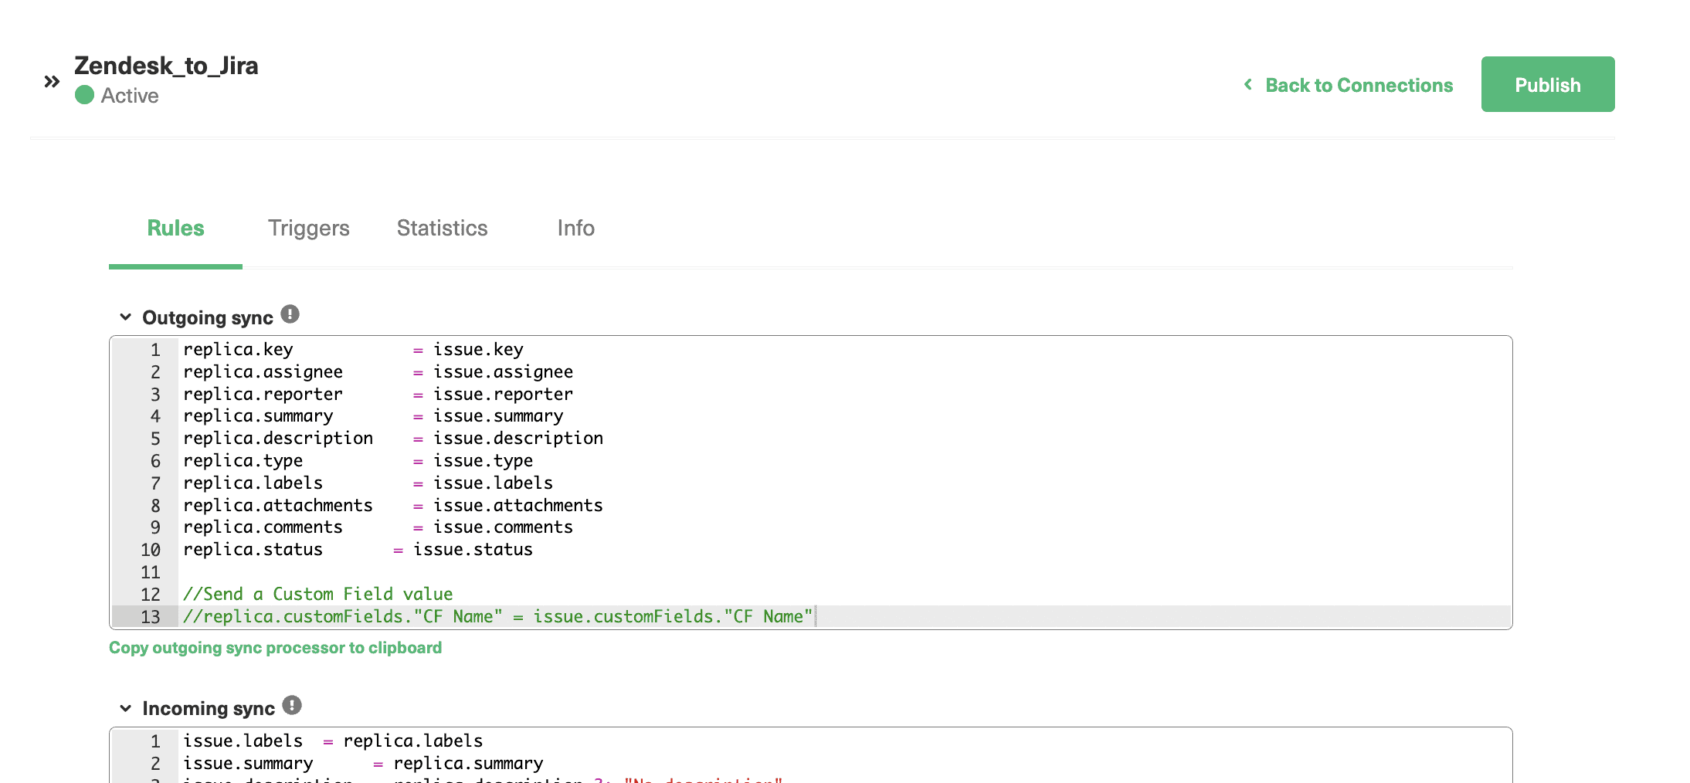
Task: Publish the connection changes
Action: tap(1547, 84)
